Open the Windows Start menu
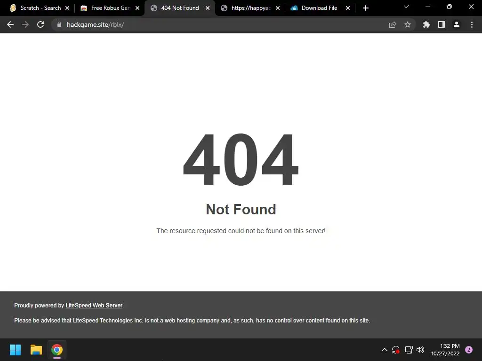The width and height of the screenshot is (482, 361). click(15, 350)
